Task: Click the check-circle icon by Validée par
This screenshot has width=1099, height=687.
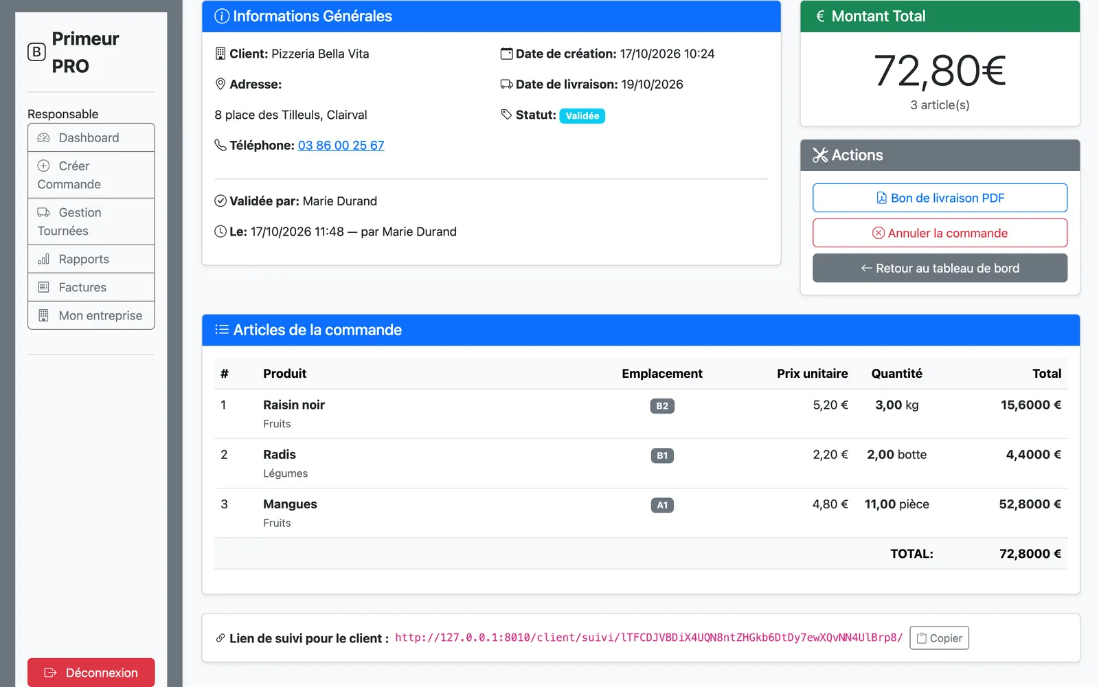Action: click(x=220, y=201)
